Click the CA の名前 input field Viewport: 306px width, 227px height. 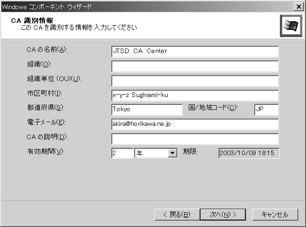195,51
